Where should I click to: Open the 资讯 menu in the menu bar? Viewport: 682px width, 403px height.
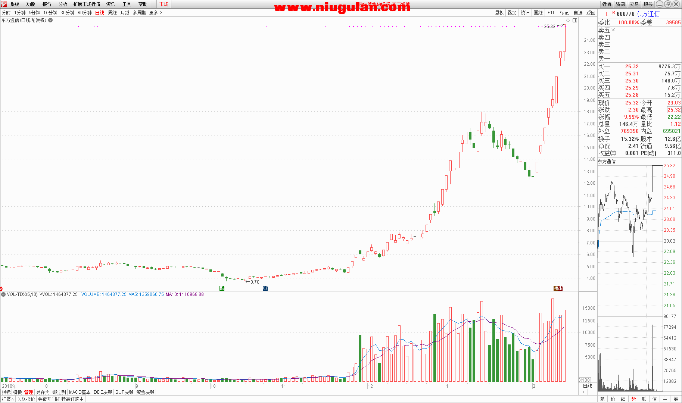tap(111, 4)
